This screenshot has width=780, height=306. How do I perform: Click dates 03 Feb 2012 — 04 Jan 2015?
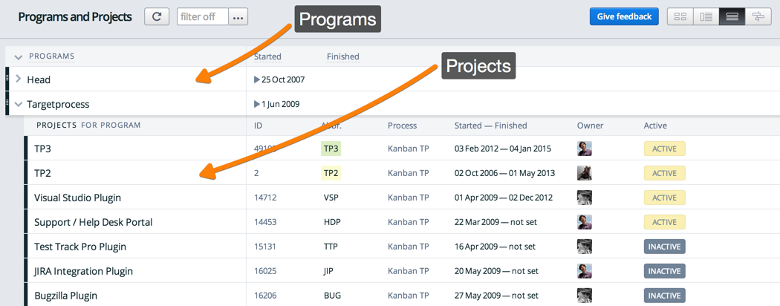tap(502, 149)
